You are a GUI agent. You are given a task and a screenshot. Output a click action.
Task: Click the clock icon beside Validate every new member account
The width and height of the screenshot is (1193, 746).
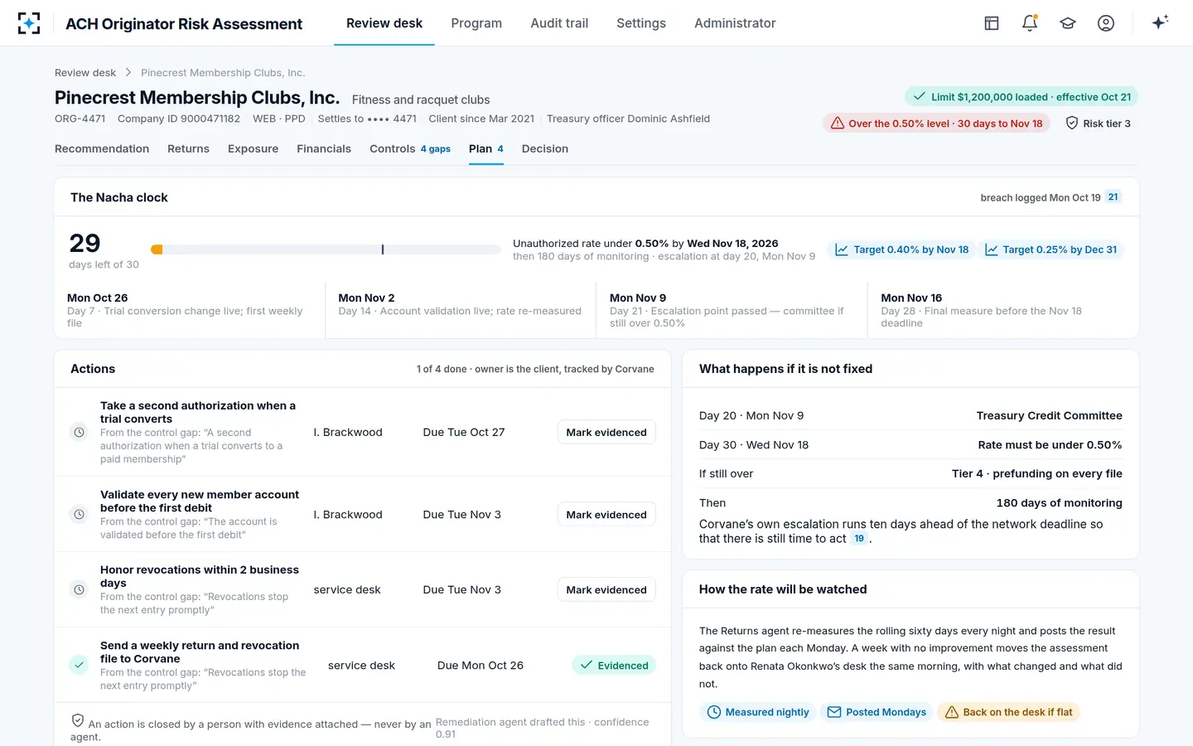[79, 514]
